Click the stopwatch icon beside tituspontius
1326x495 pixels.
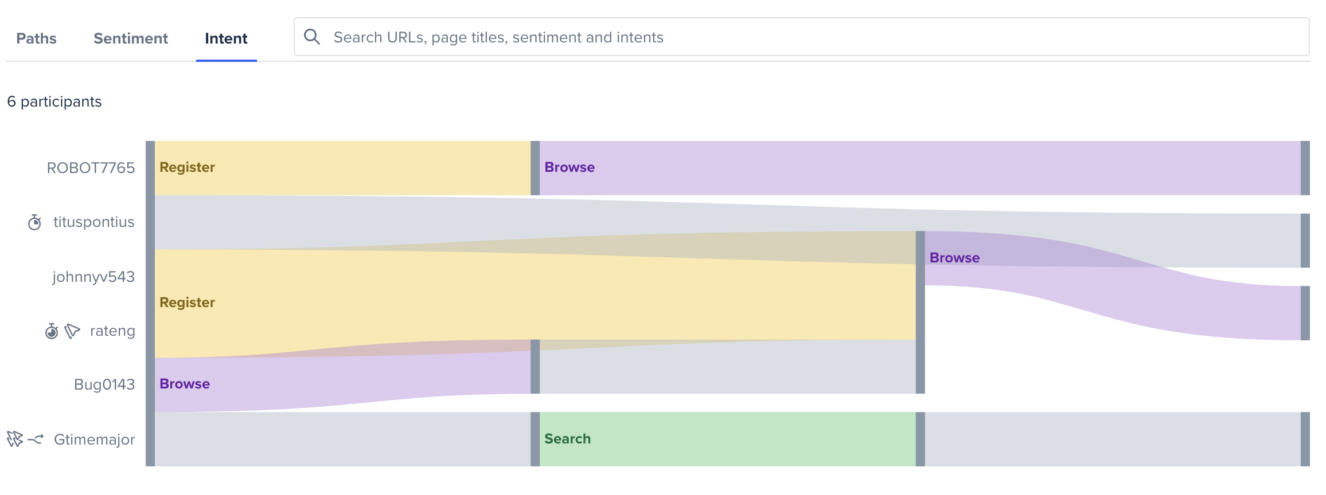(34, 222)
